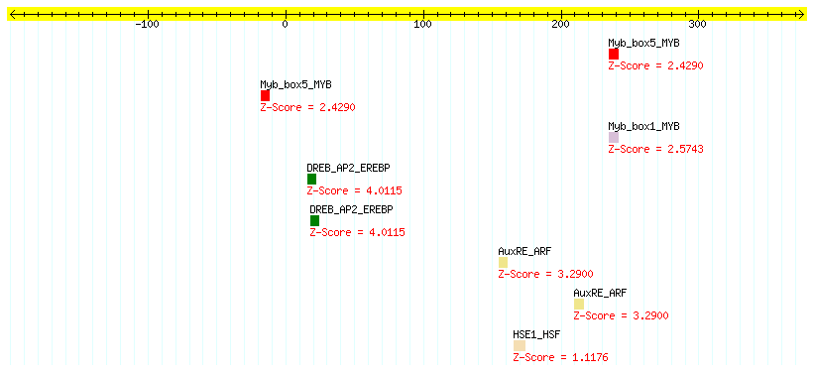Viewport: 813px width, 374px height.
Task: Click the Z-Score = 2.4290 value above Myb_box1_MYB
Action: point(656,65)
